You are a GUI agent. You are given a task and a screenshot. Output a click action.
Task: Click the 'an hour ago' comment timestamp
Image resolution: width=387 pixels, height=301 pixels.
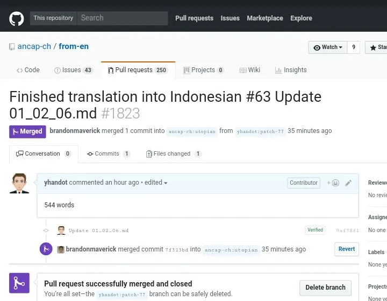click(122, 183)
